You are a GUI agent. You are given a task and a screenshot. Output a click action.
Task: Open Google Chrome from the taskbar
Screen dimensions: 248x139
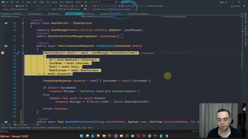167,136
